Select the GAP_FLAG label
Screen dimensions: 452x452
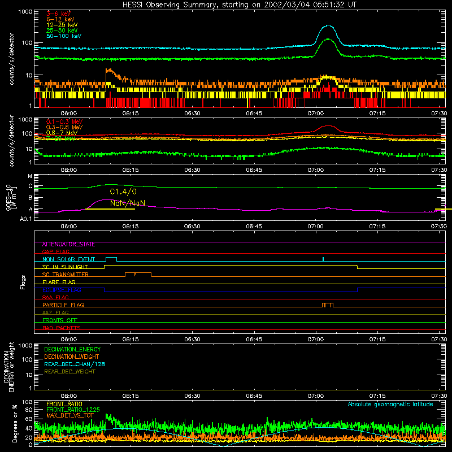pos(55,251)
